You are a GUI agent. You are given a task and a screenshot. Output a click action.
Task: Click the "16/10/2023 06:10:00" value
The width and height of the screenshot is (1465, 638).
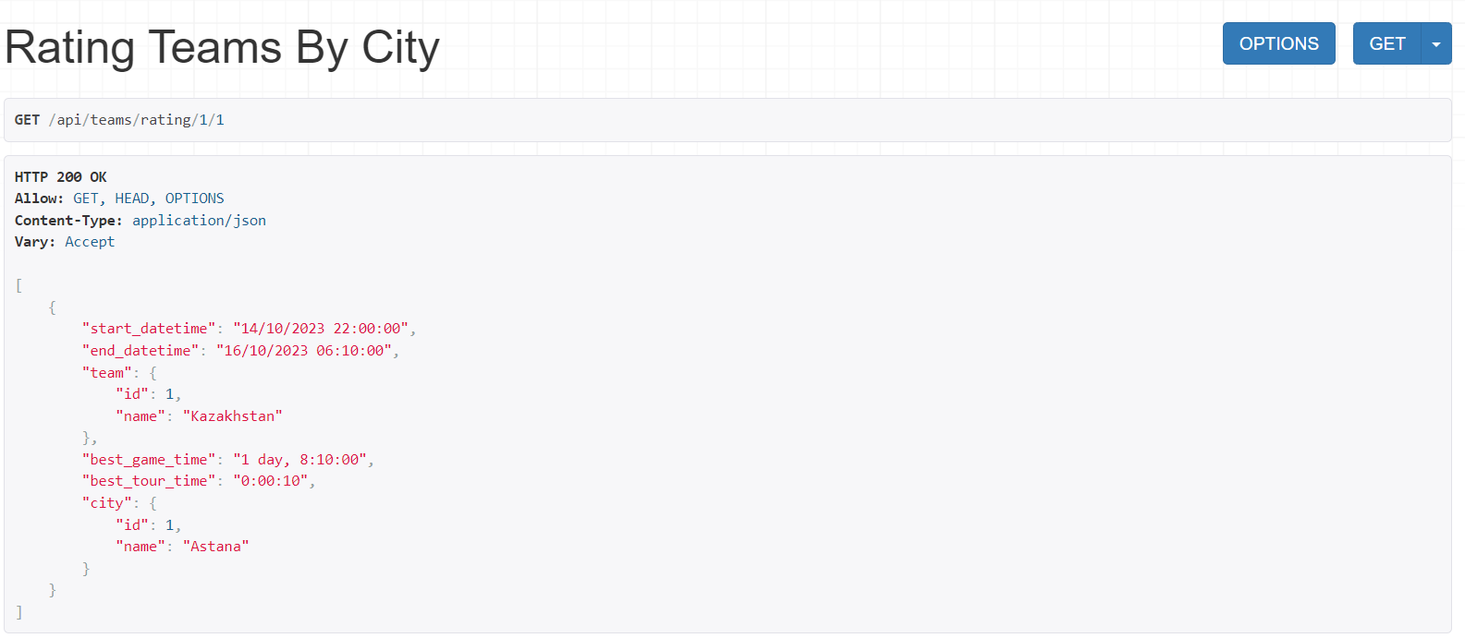coord(304,351)
